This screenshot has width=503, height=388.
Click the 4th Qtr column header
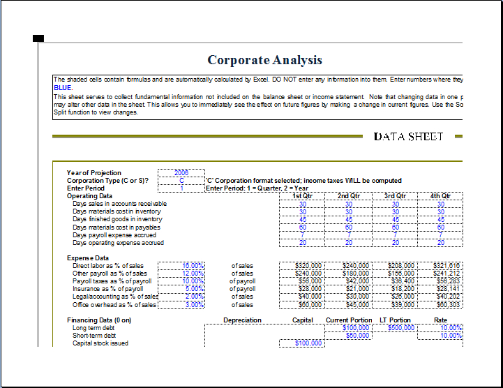(440, 196)
